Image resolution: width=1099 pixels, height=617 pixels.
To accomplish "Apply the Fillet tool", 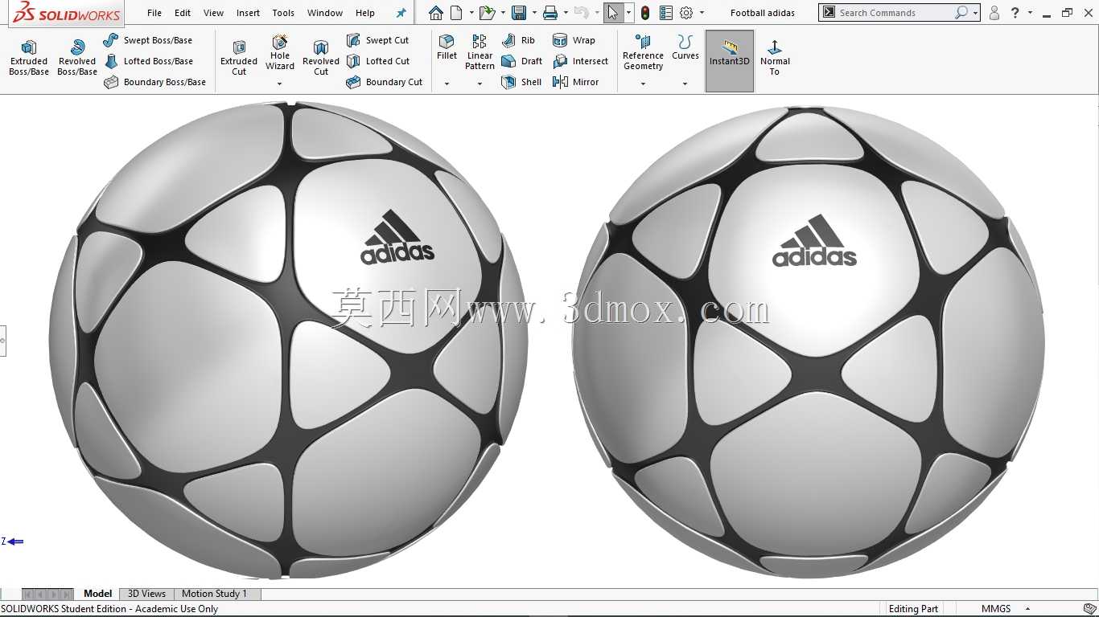I will click(x=447, y=47).
